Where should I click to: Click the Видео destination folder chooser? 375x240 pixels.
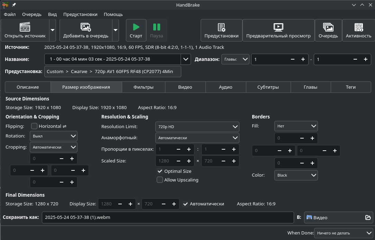338,217
